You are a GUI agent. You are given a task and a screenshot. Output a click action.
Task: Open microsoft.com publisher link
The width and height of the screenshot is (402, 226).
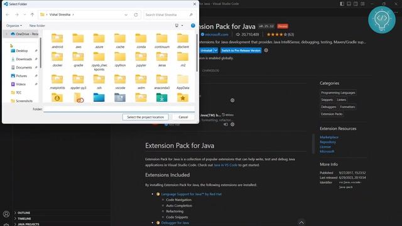(216, 35)
